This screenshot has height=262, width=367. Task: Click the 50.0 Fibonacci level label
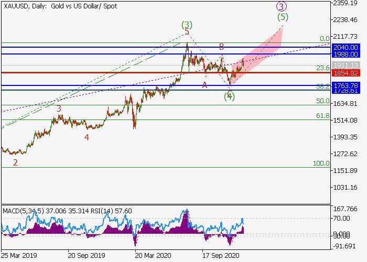pos(323,101)
